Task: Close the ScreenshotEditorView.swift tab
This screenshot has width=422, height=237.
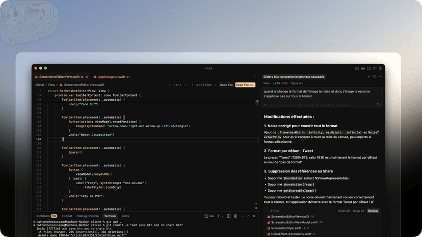Action: point(87,77)
